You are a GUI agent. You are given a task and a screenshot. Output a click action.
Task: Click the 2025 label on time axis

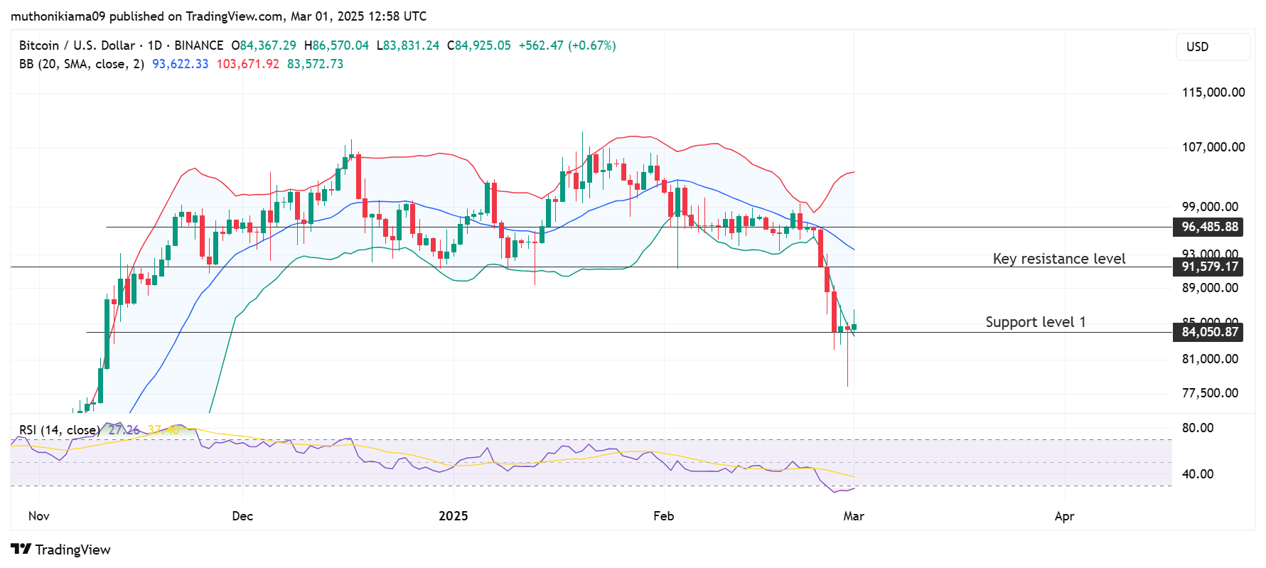coord(453,516)
